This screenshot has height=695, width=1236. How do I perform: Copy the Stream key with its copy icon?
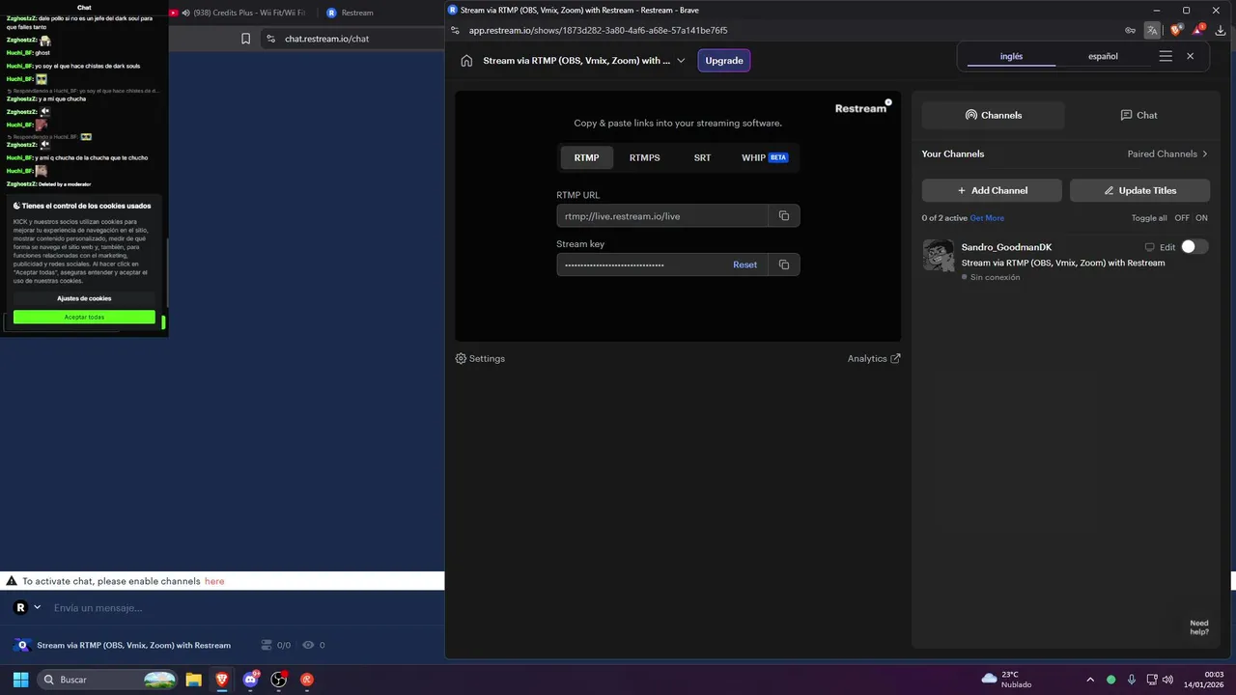(x=784, y=264)
